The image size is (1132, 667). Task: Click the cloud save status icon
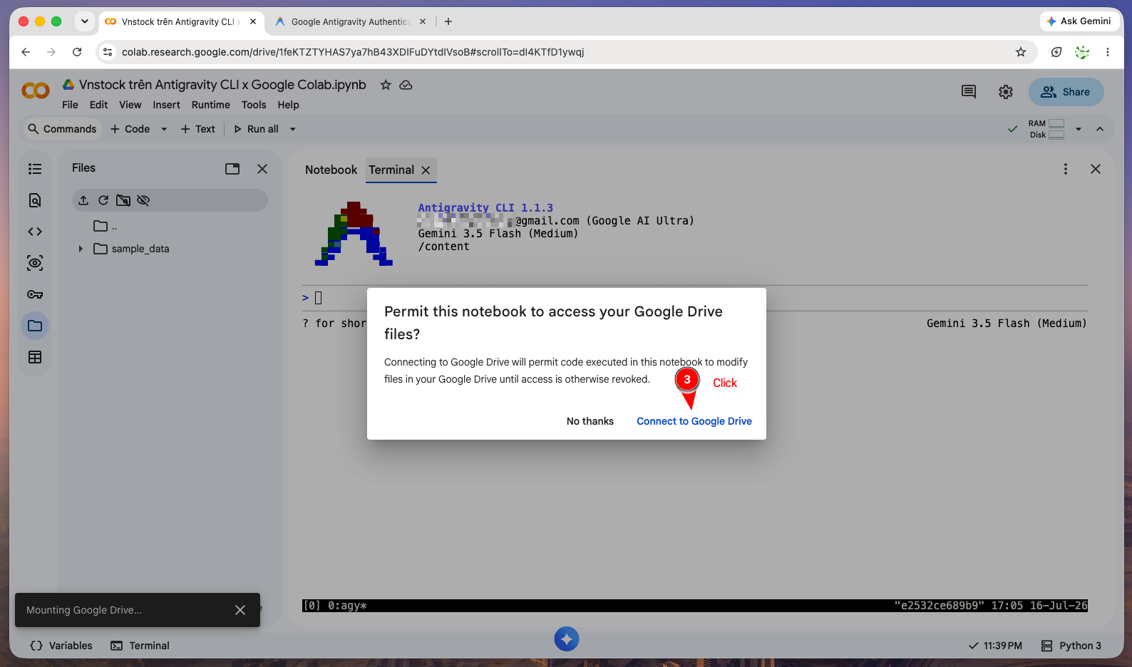pos(406,85)
